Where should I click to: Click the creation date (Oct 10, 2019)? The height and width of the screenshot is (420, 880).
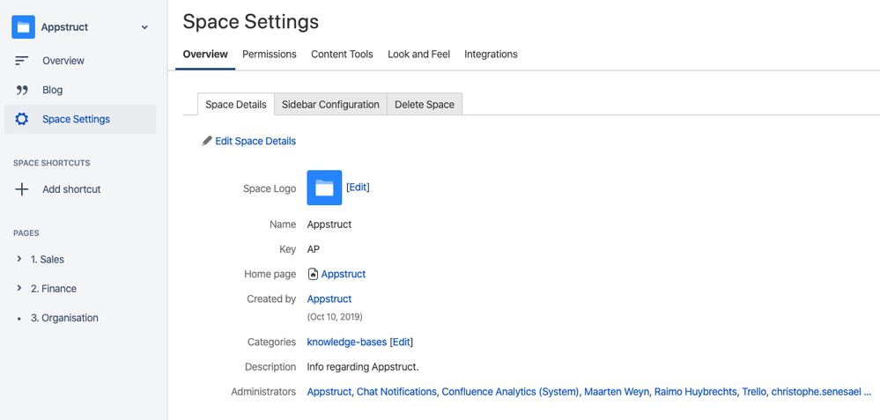point(335,317)
